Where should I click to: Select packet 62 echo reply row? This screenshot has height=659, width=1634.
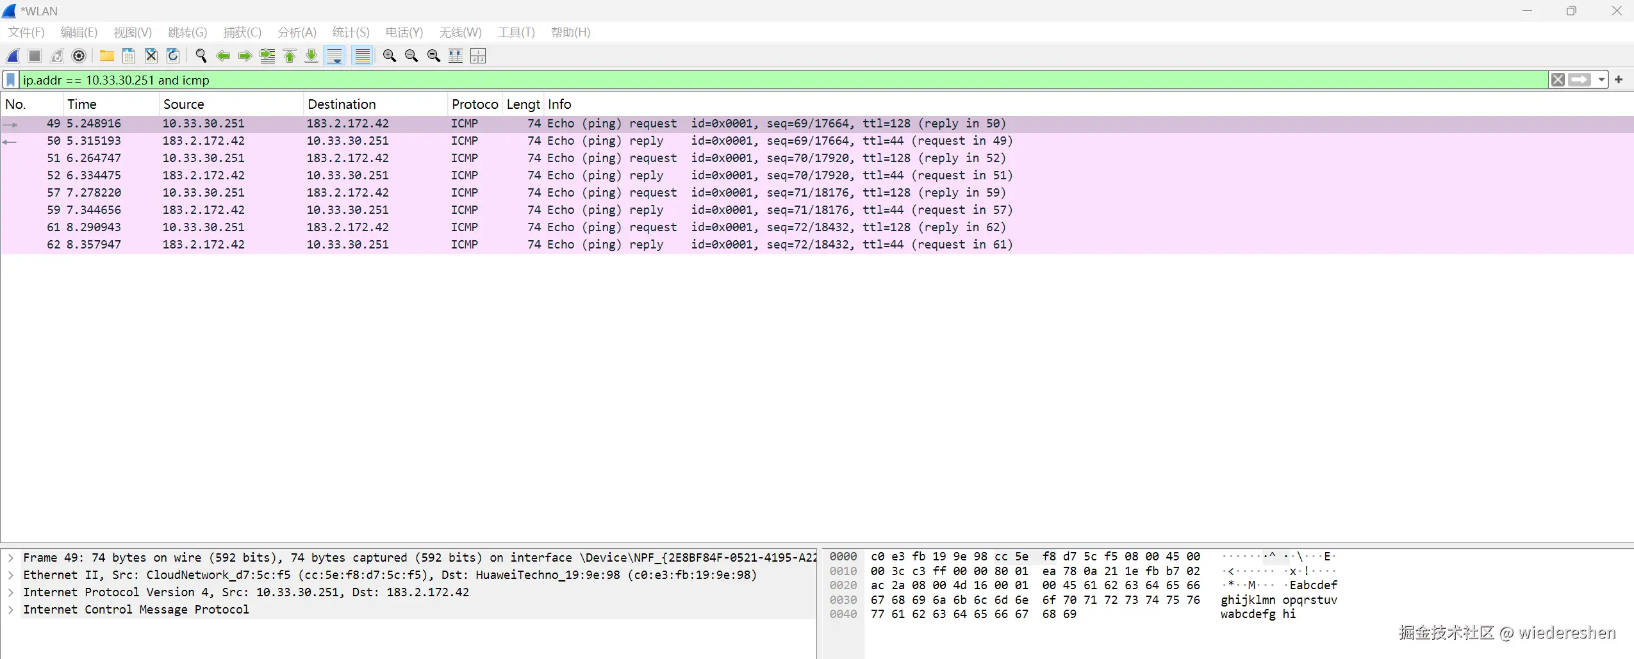tap(817, 245)
